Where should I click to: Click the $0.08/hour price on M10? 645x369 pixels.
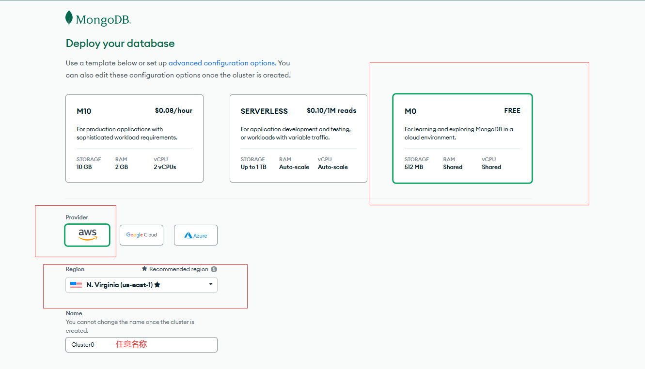coord(173,110)
